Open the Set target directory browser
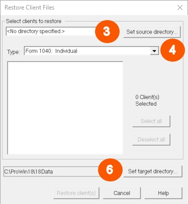This screenshot has width=188, height=204. pyautogui.click(x=153, y=171)
